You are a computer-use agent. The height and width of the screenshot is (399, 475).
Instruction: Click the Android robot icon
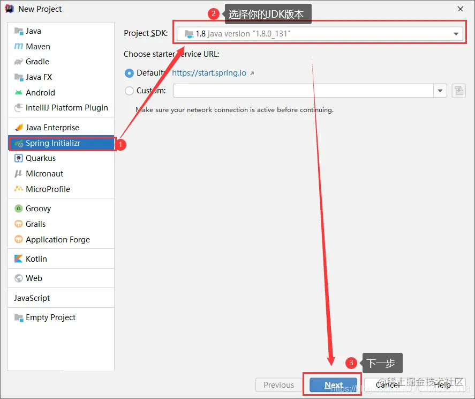click(x=19, y=93)
